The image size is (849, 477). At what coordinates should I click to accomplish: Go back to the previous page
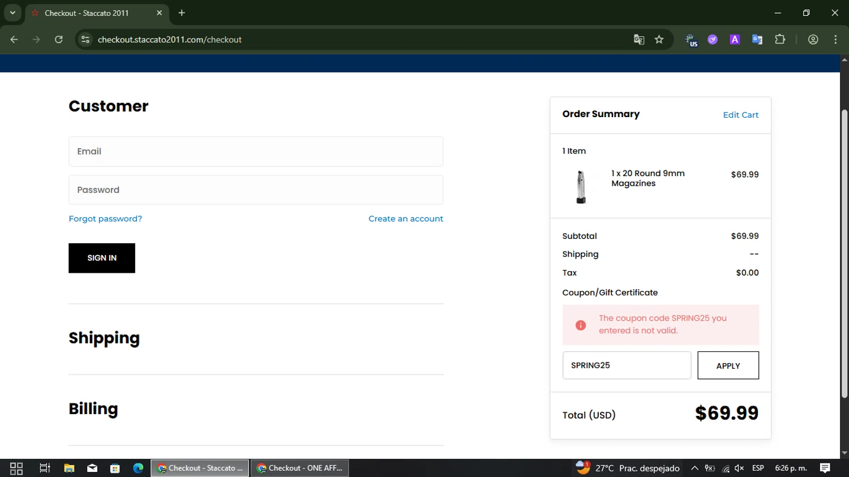(x=14, y=40)
